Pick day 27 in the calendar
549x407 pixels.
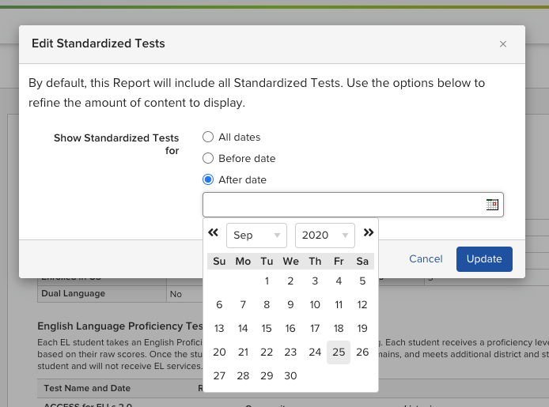pos(219,376)
